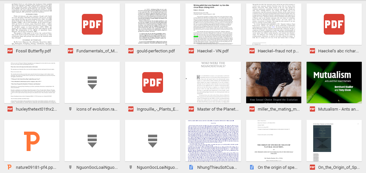Screen dimensions: 366x173
Task: Select the large PDF icon above Haeckel's abc
Action: 334,24
